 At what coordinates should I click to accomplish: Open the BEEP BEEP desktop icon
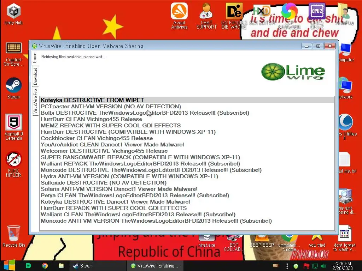click(262, 241)
